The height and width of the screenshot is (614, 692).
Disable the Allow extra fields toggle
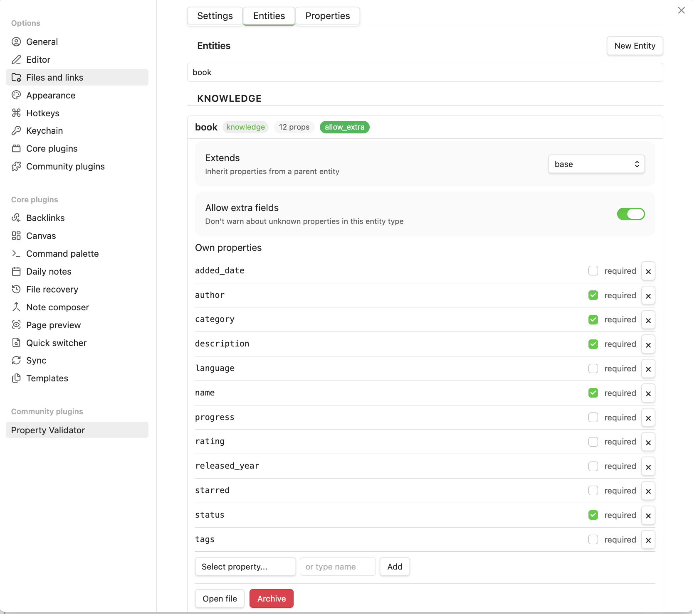(x=631, y=214)
